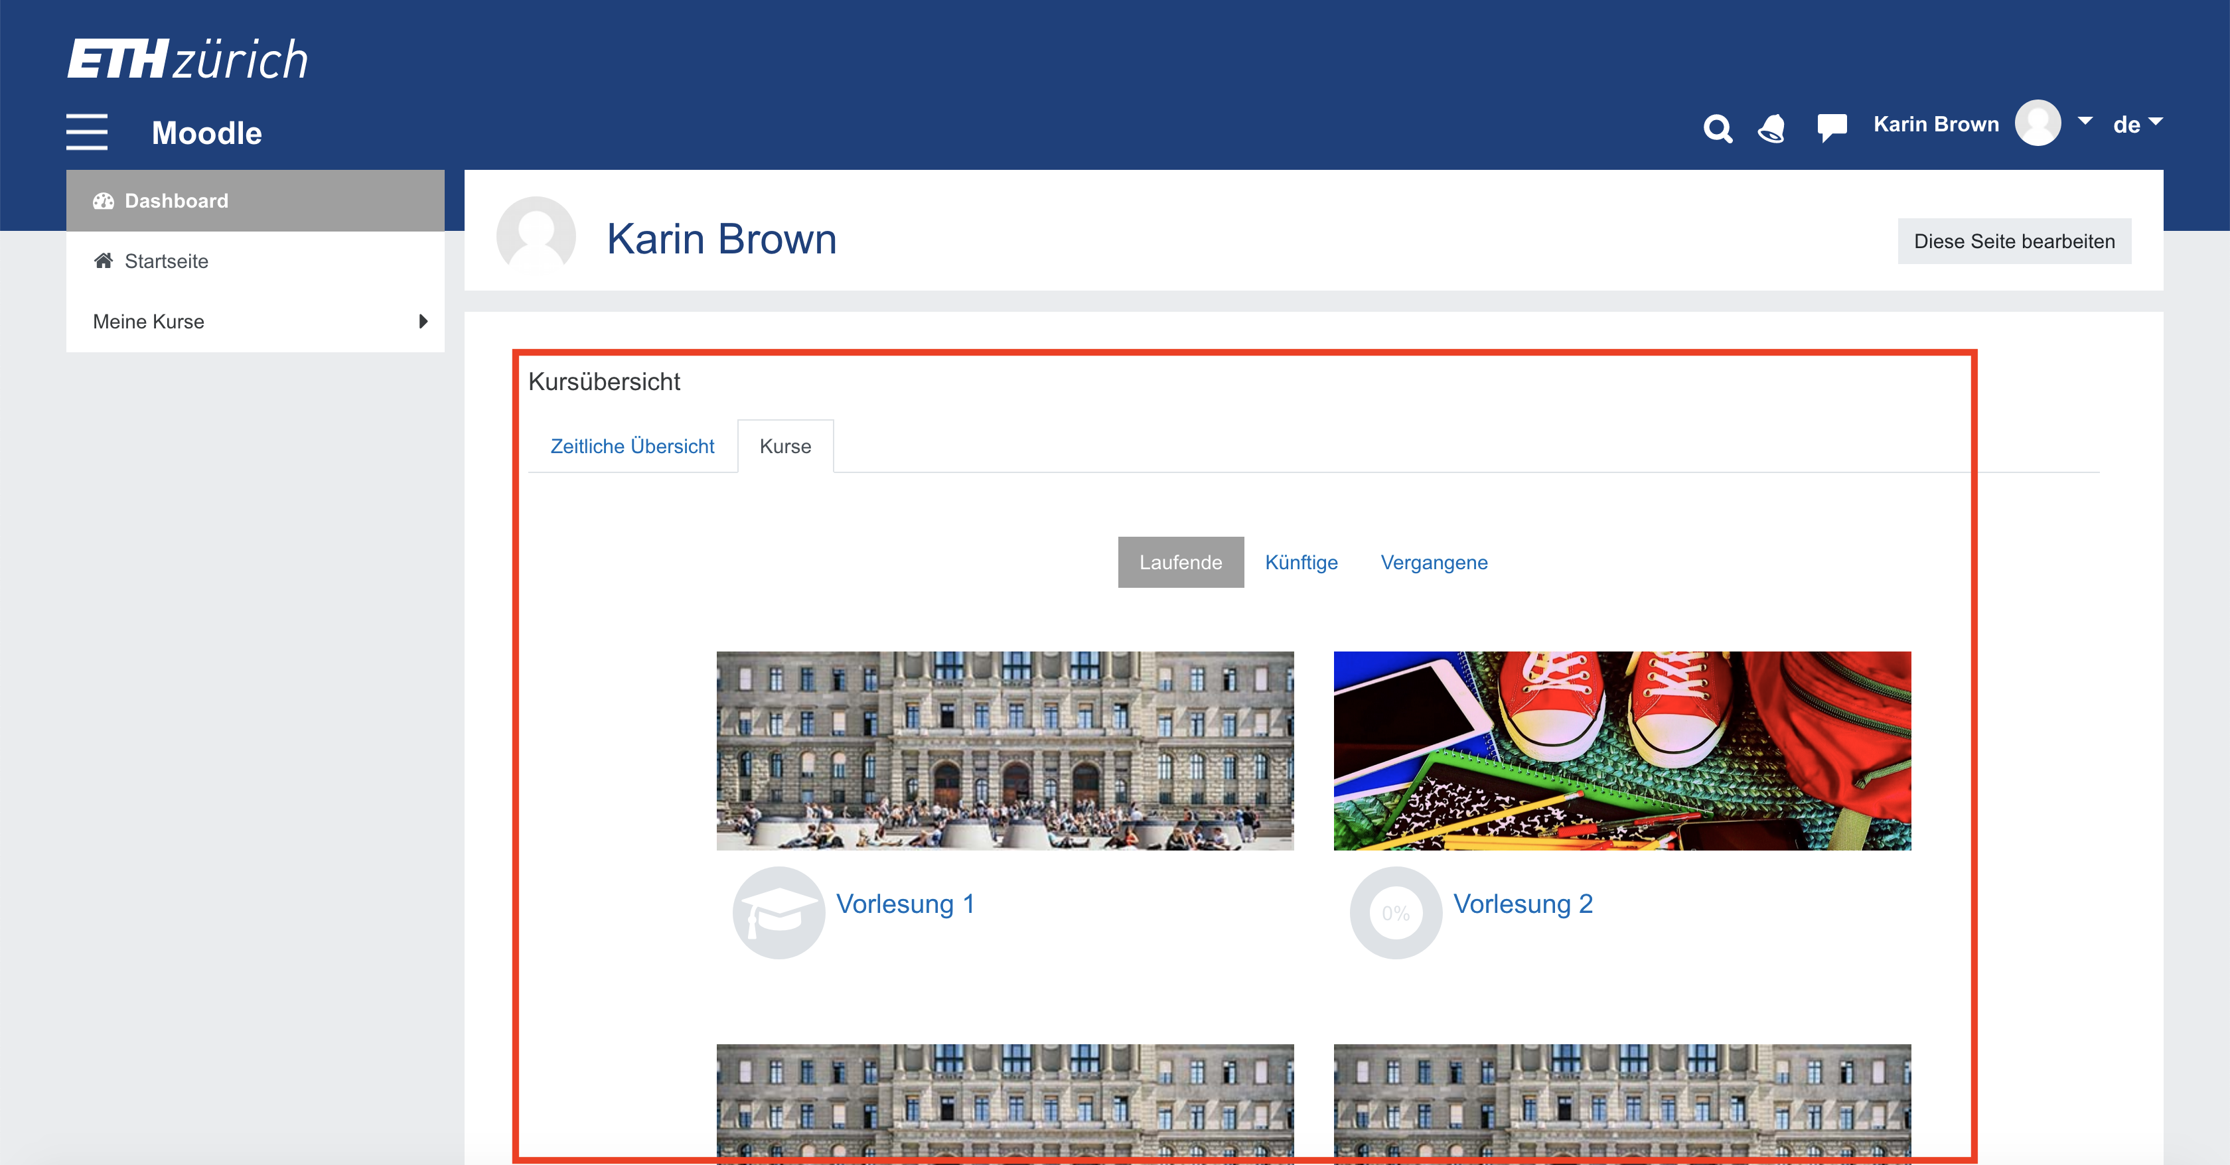Viewport: 2230px width, 1165px height.
Task: Open the messages speech bubble
Action: pyautogui.click(x=1832, y=128)
